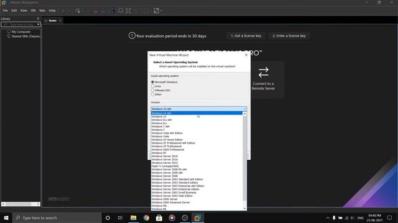Pick Windows 10 x64 in the list

click(197, 113)
